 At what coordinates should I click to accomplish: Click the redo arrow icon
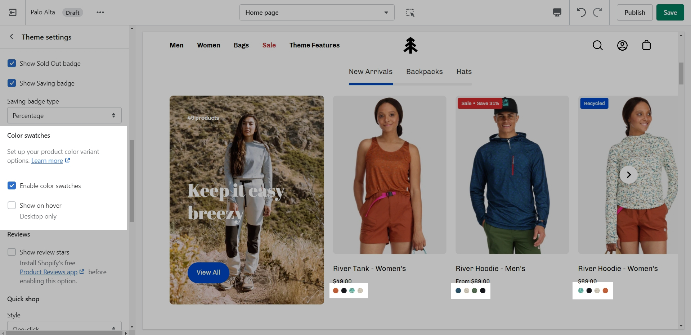pos(598,13)
